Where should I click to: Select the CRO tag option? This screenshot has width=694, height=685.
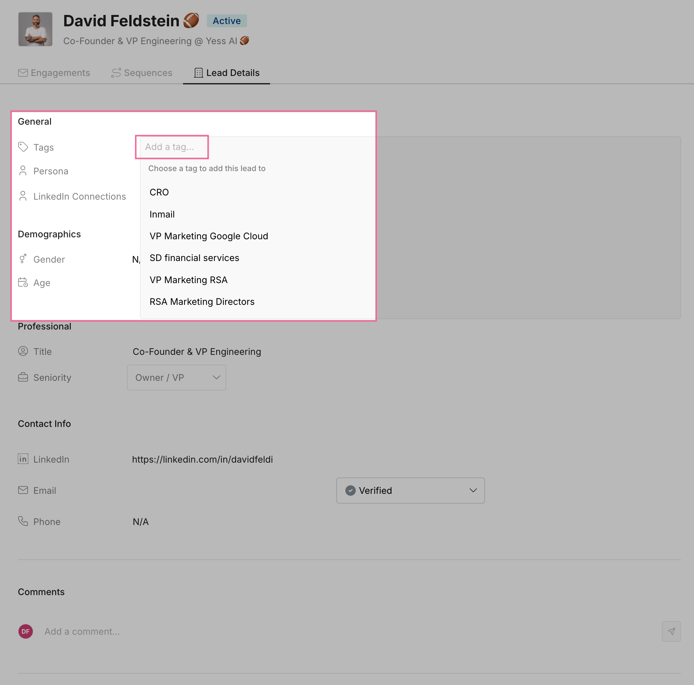pos(159,192)
